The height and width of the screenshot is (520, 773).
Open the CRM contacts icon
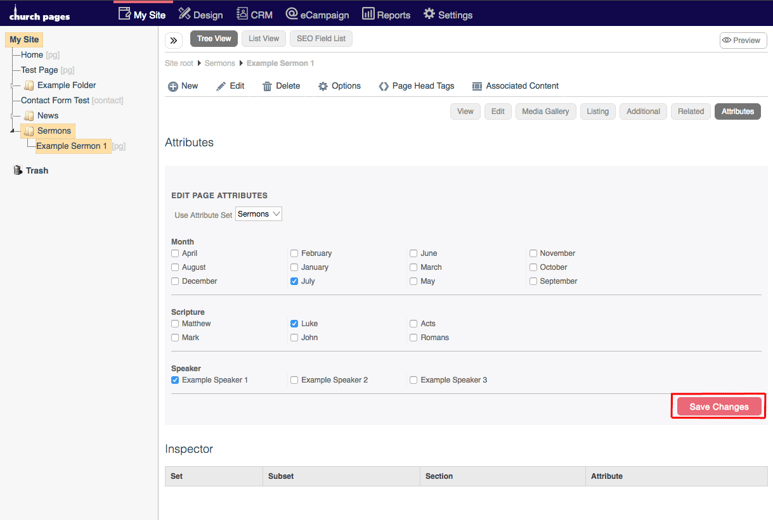coord(242,14)
